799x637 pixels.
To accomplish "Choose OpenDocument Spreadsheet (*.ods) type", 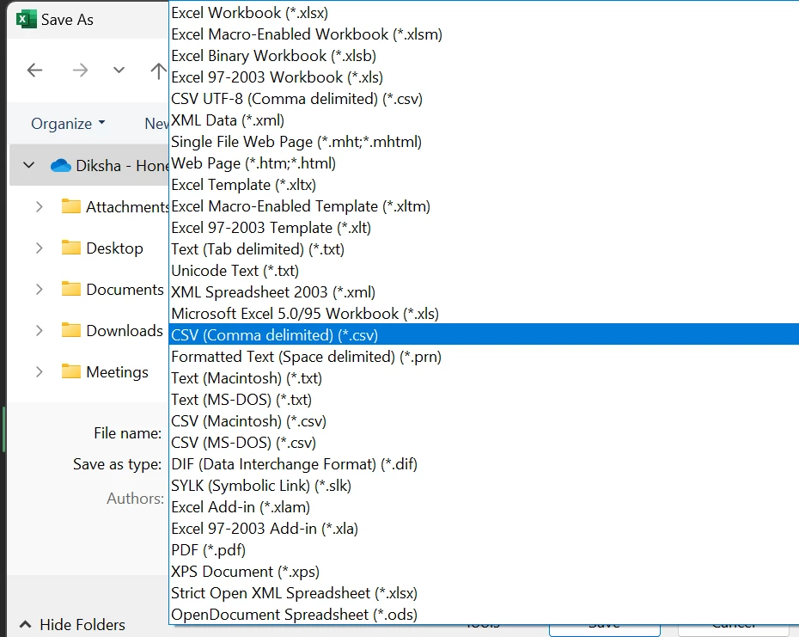I will 484,614.
